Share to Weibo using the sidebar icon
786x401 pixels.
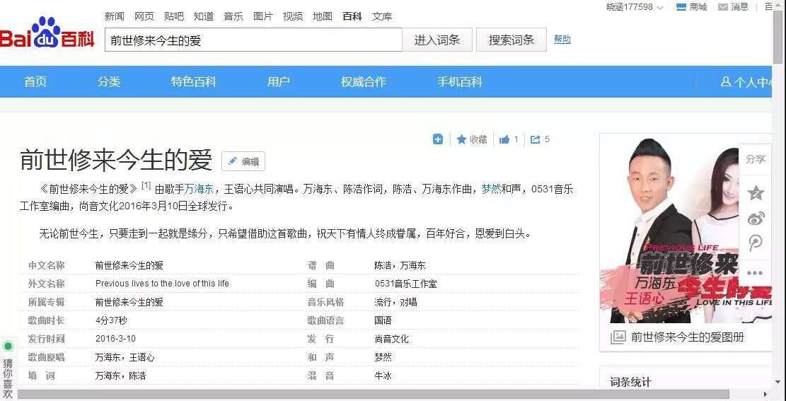[x=756, y=219]
